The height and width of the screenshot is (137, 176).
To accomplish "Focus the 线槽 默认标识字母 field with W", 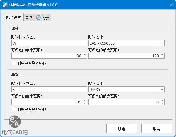I will [x=49, y=43].
